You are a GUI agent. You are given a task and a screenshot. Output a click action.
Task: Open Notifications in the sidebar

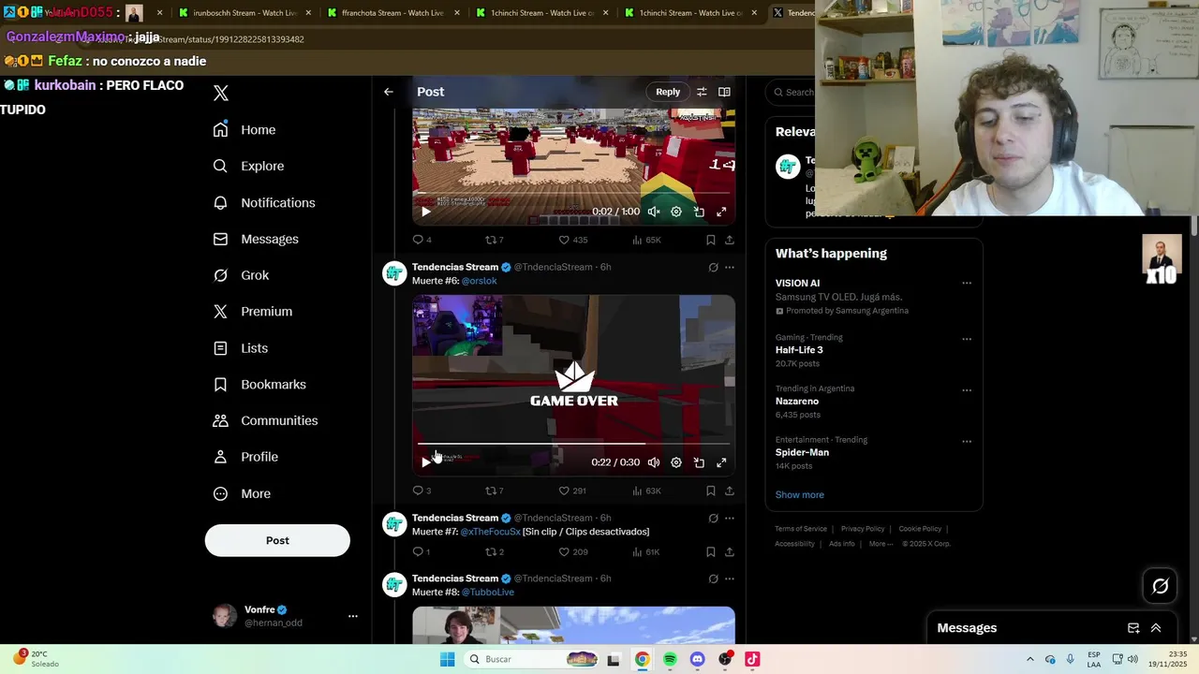point(264,202)
